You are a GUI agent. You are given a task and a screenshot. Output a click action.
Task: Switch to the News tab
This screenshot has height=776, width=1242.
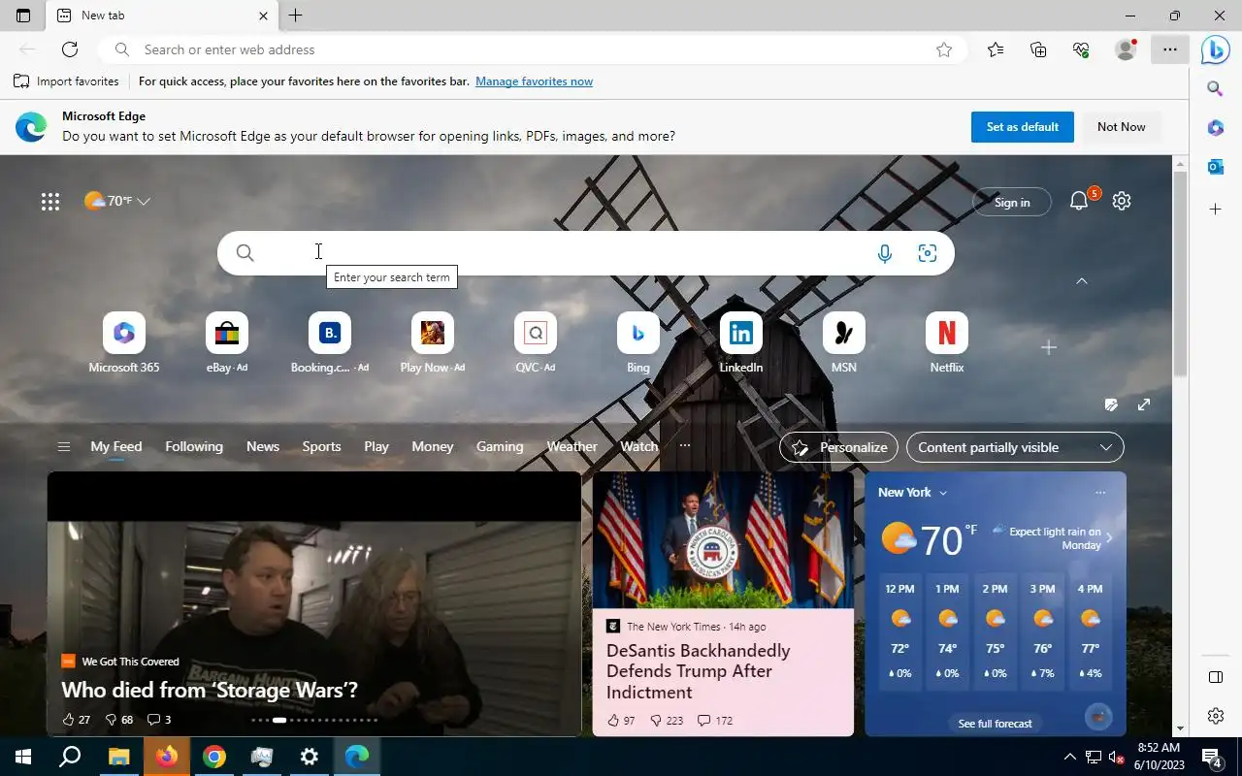[x=263, y=446]
